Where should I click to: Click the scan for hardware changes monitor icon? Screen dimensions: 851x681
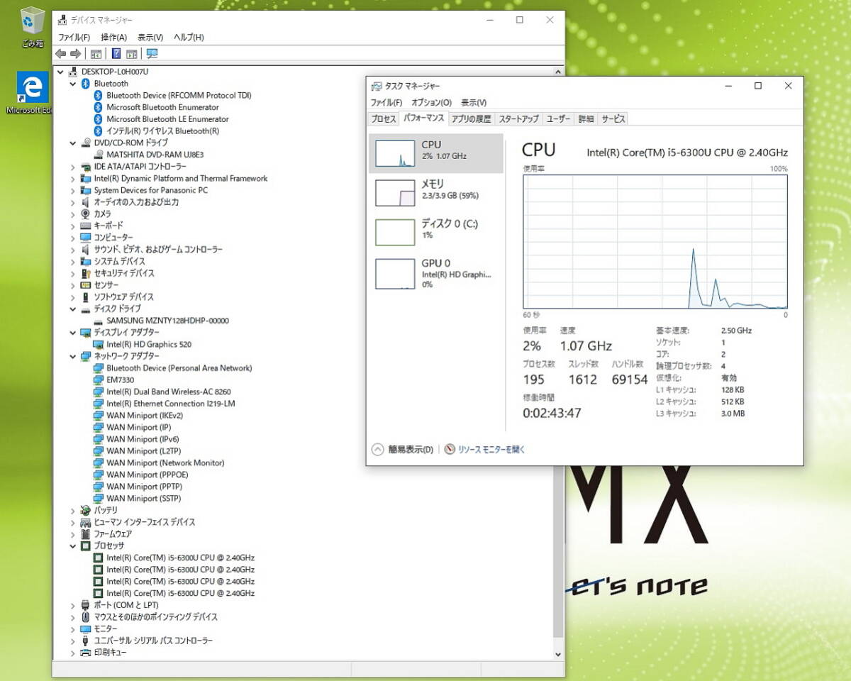(152, 54)
